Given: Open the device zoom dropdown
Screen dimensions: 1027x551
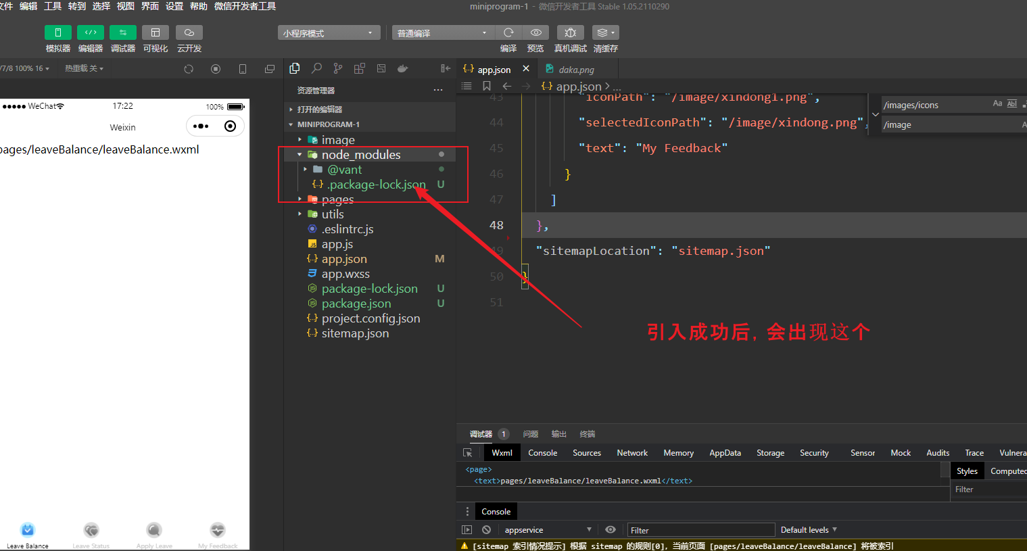Looking at the screenshot, I should [26, 68].
